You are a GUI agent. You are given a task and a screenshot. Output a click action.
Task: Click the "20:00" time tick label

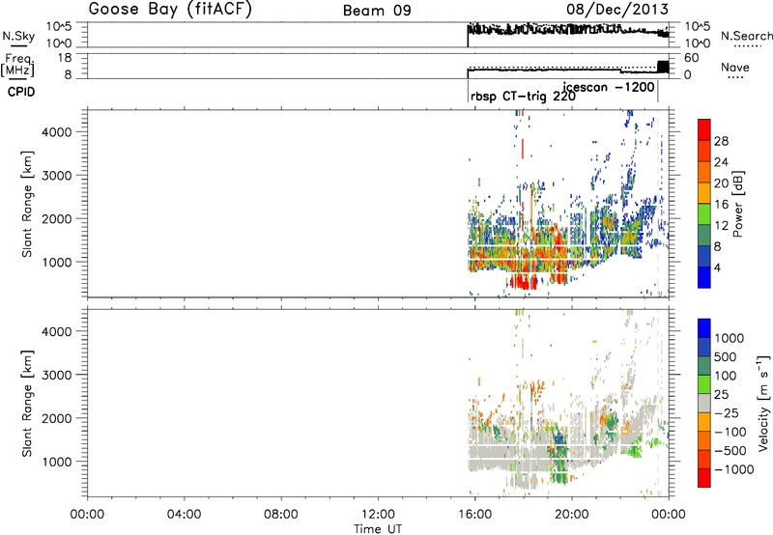pyautogui.click(x=571, y=515)
